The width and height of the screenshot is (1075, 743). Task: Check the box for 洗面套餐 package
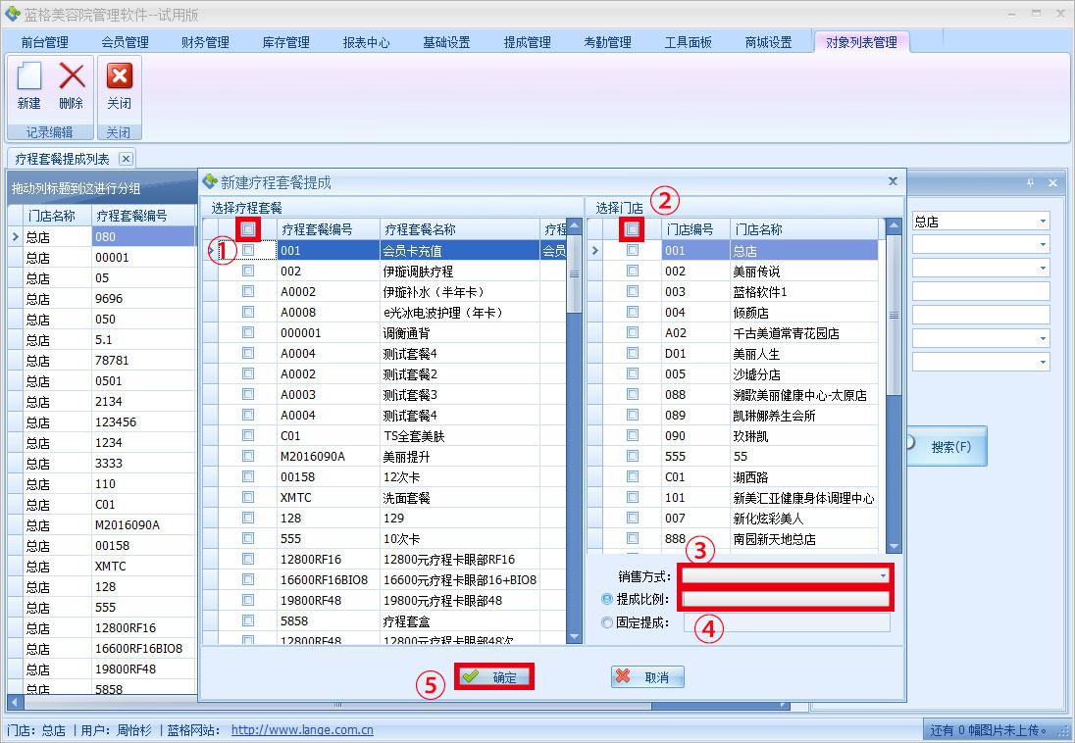point(248,497)
